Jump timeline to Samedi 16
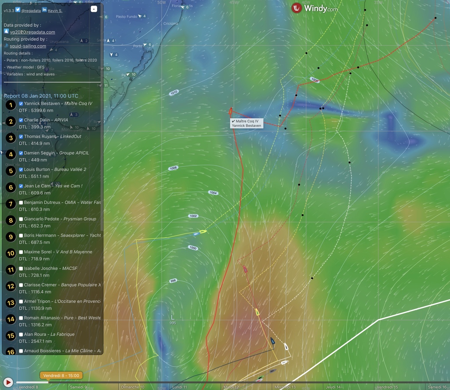This screenshot has height=390, width=450. click(x=437, y=387)
